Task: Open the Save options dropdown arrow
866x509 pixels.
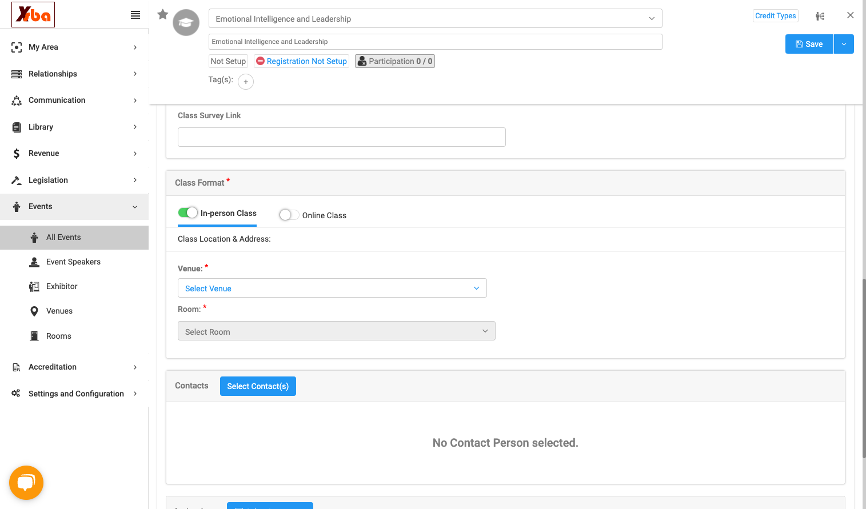Action: [x=844, y=44]
